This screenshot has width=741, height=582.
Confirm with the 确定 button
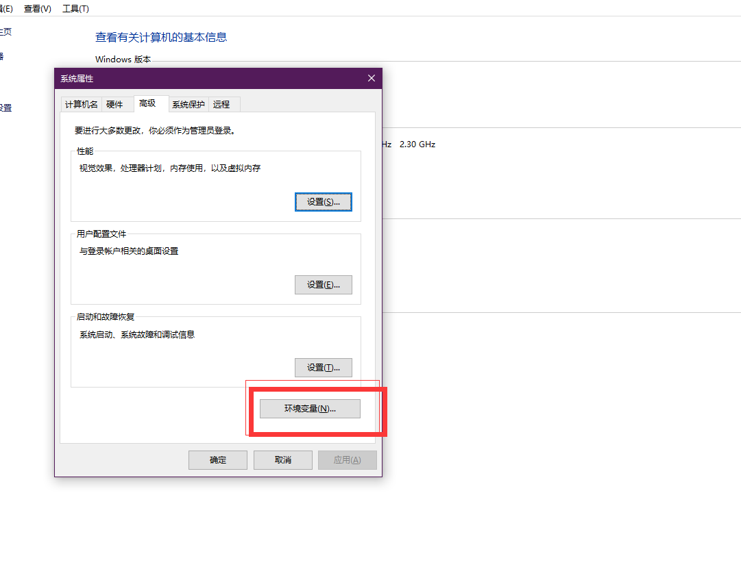(x=218, y=460)
